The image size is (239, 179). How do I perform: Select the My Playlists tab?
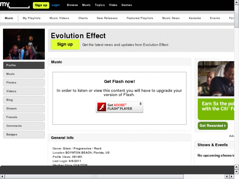tap(32, 18)
